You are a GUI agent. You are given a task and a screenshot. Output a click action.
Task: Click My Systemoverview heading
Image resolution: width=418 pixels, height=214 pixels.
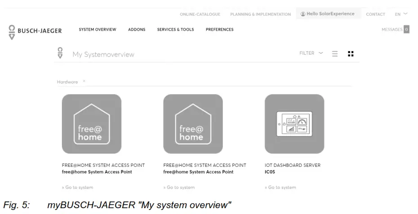coord(103,54)
